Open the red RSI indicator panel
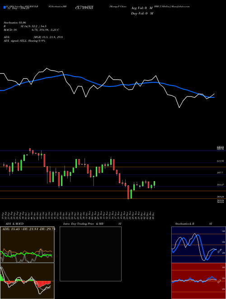This screenshot has width=226, height=299. pos(199,281)
